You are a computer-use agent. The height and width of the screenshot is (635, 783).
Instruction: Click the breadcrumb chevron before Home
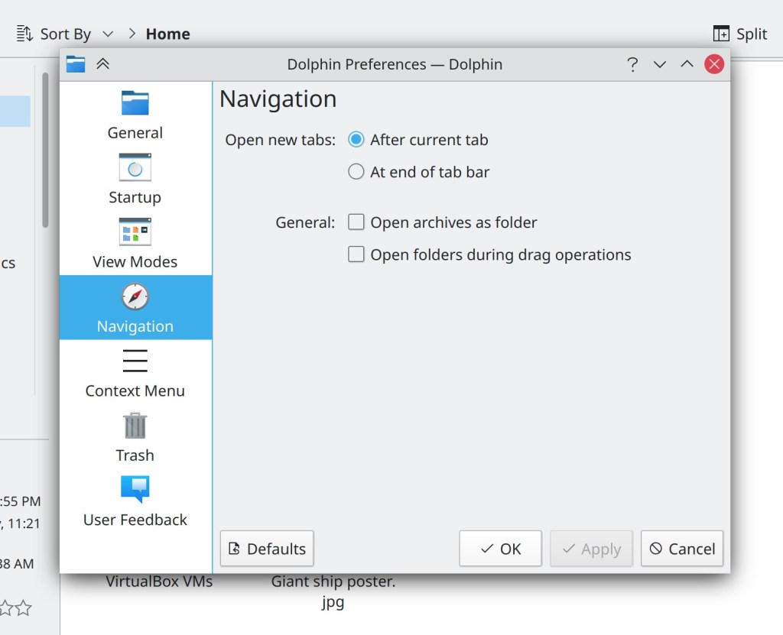(132, 34)
